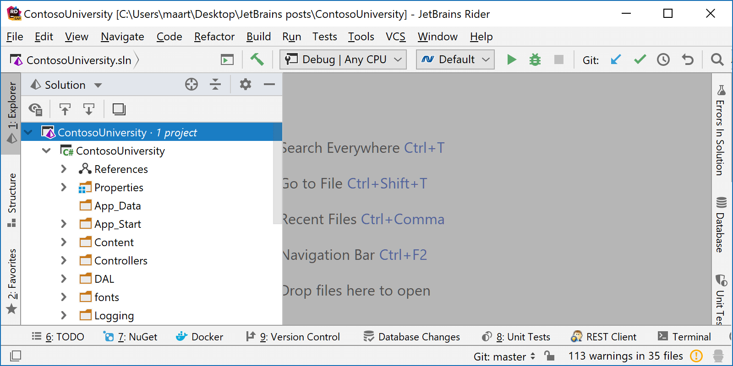Commit changes with green checkmark icon

[x=640, y=59]
